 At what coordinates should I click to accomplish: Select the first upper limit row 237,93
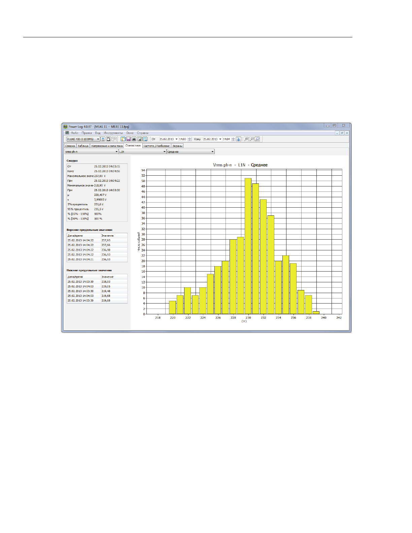(x=97, y=240)
